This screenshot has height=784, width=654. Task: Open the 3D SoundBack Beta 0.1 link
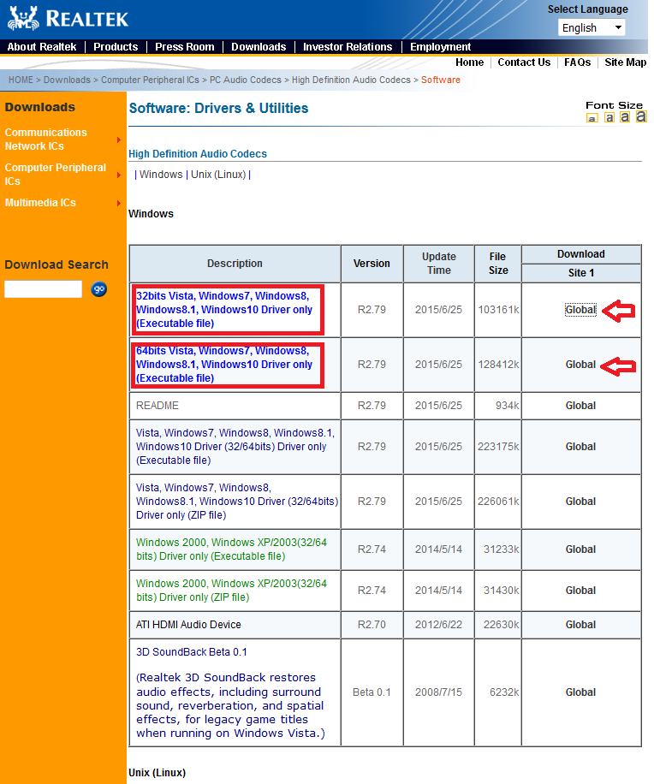pyautogui.click(x=192, y=652)
